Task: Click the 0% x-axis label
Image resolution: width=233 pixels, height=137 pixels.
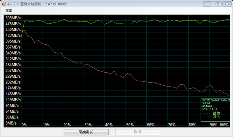Action: [x=24, y=125]
